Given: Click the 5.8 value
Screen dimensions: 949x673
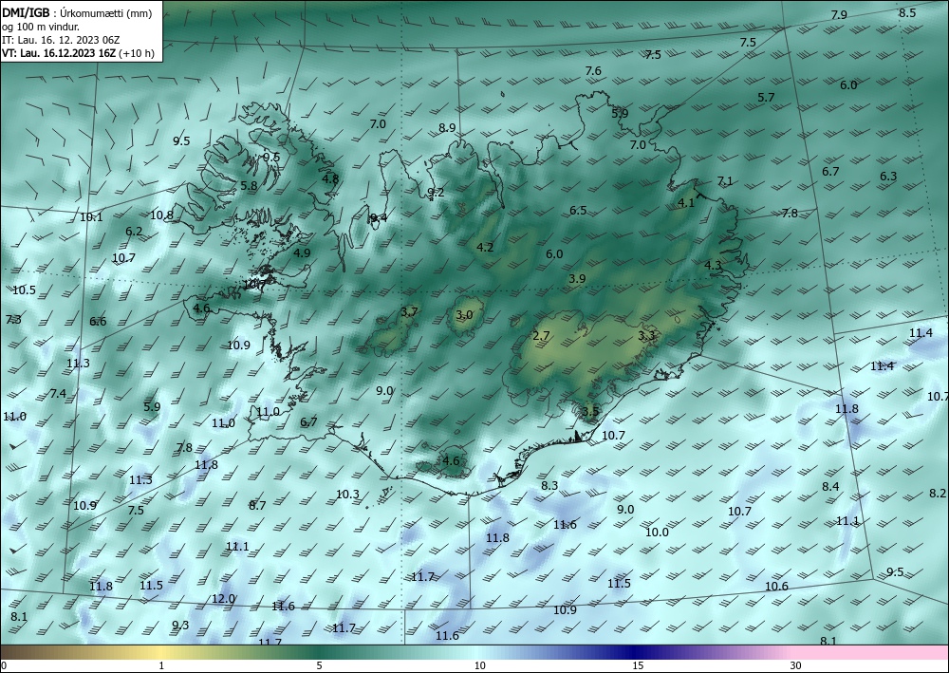Looking at the screenshot, I should (x=249, y=186).
